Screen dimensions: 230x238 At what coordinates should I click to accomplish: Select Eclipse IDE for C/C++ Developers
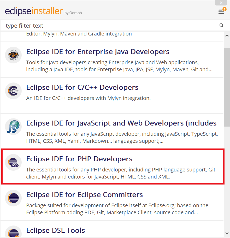click(82, 87)
